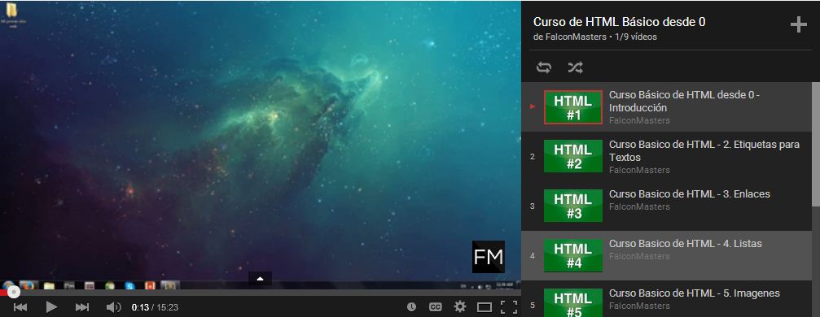
Task: Click playlist title Curso de HTML Básico desde 0
Action: [x=619, y=22]
